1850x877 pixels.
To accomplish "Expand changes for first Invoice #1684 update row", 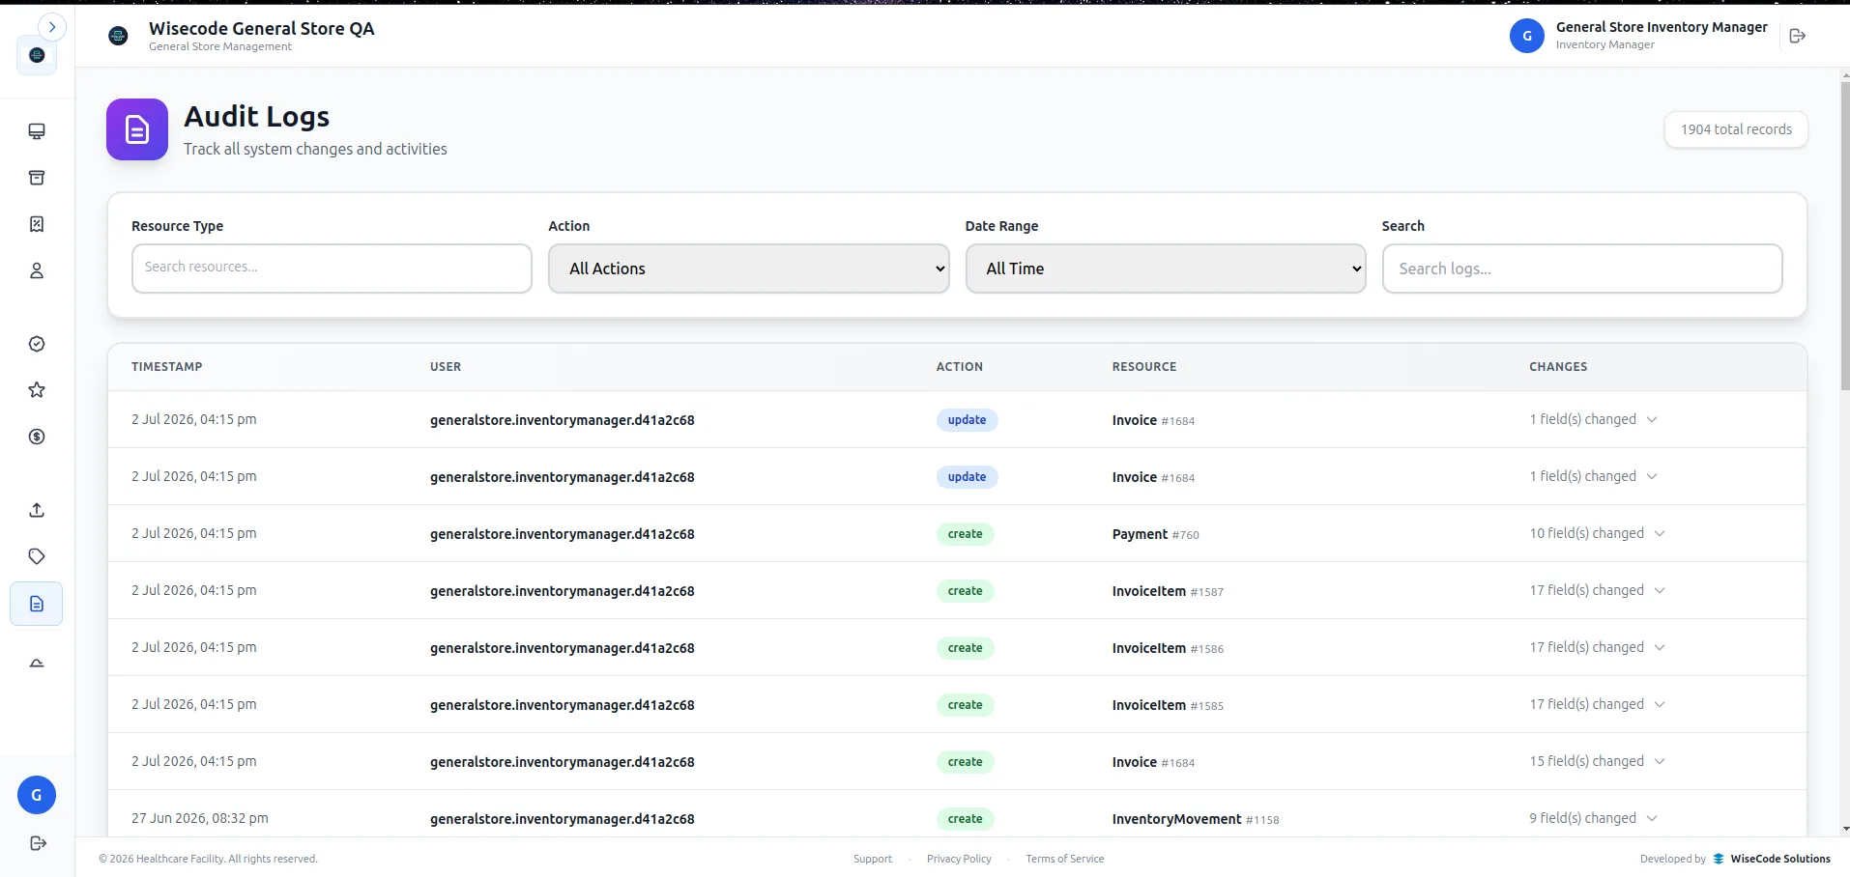I will [x=1593, y=419].
